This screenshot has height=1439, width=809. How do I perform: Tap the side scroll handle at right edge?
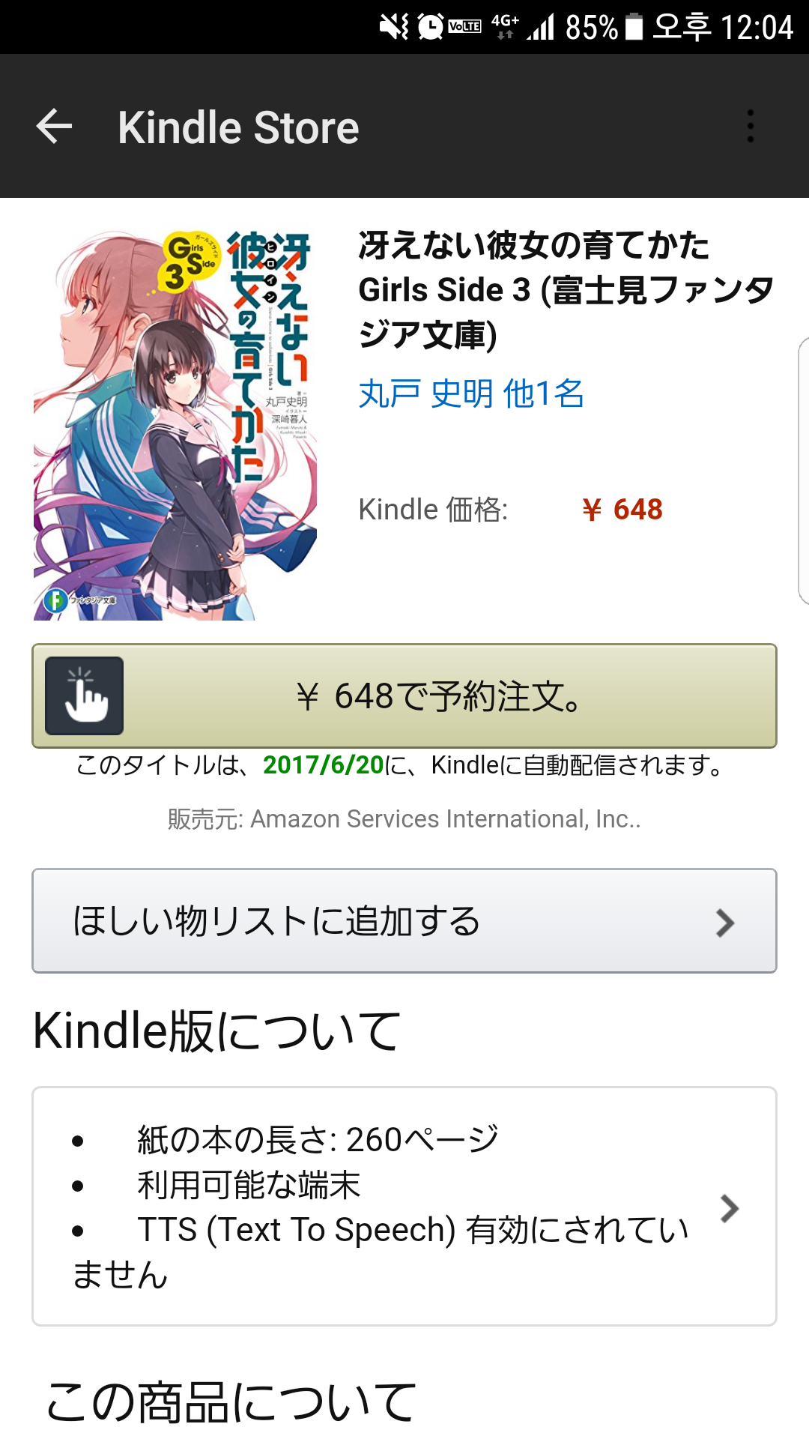[x=803, y=471]
